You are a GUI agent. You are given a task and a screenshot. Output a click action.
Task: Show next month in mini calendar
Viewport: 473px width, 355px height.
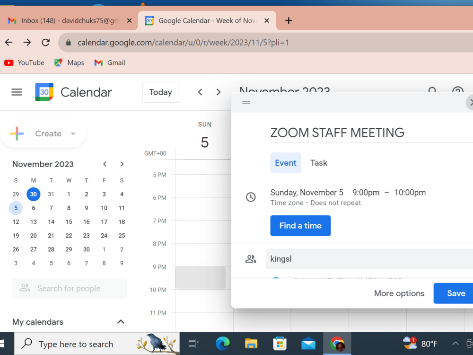pyautogui.click(x=122, y=164)
